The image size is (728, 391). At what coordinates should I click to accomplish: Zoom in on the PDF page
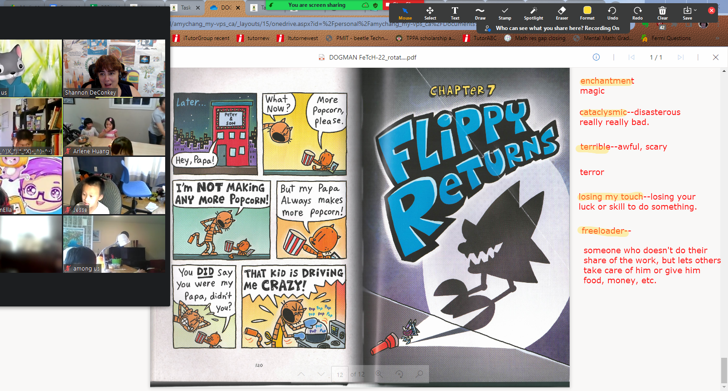point(379,374)
